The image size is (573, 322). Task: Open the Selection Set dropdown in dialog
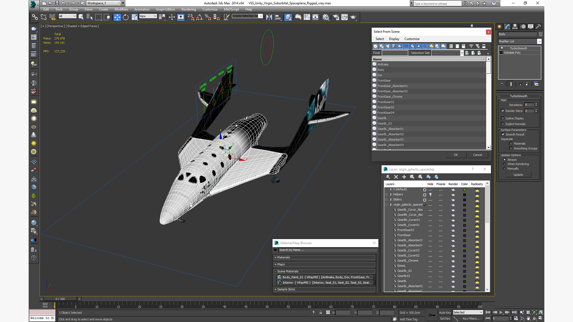pos(462,53)
